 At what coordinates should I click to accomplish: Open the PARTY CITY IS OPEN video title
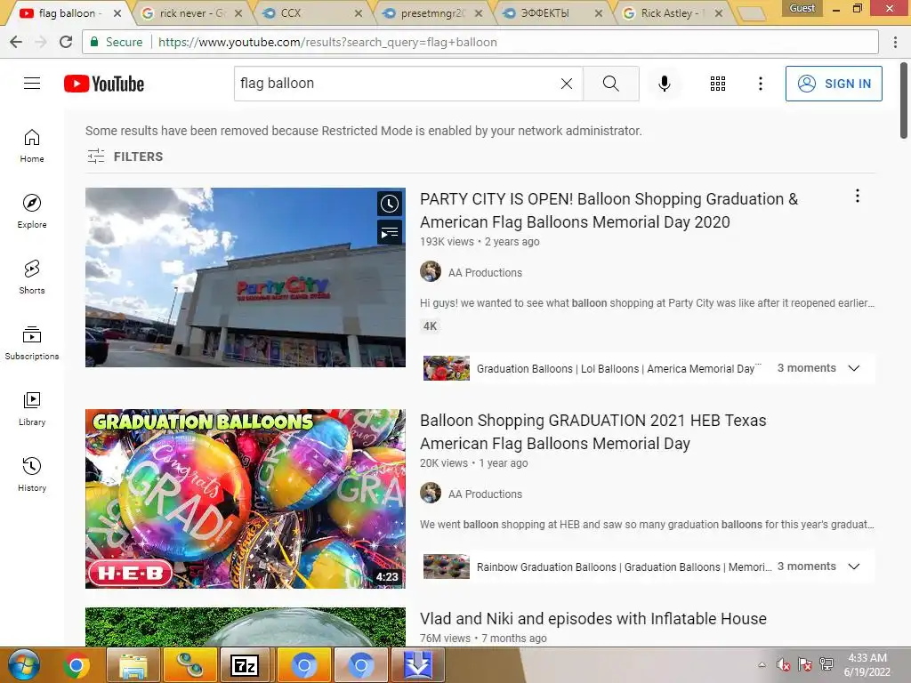[609, 210]
